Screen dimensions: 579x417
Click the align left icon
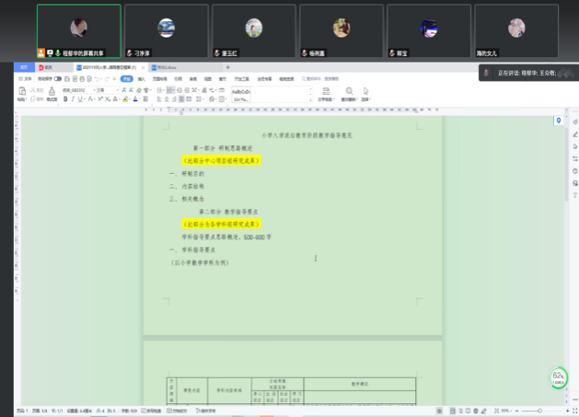point(159,99)
